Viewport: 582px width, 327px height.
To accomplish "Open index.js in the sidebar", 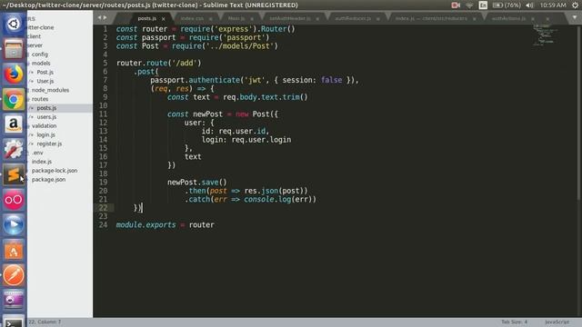I will coord(42,162).
